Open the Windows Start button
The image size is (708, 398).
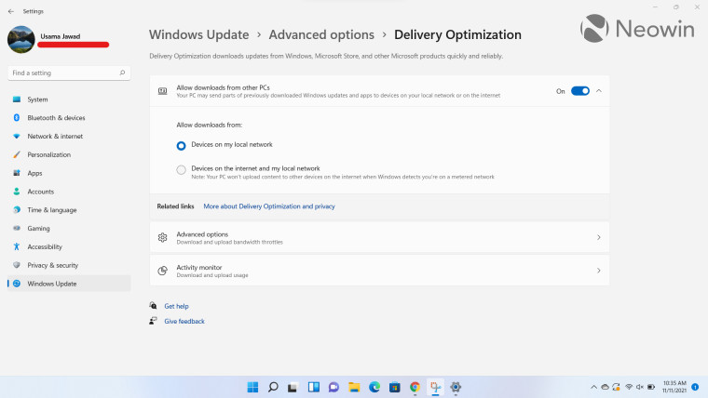(x=252, y=387)
